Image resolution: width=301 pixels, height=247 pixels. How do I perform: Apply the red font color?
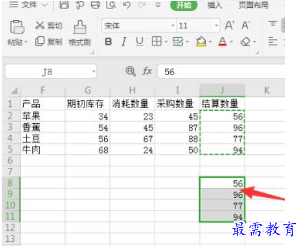(222, 42)
